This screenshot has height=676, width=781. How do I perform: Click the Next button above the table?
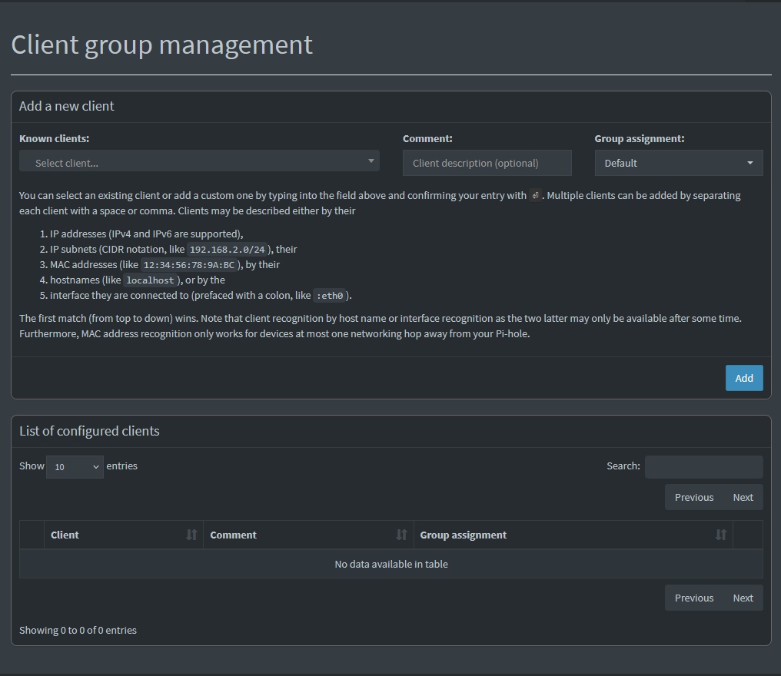(743, 497)
